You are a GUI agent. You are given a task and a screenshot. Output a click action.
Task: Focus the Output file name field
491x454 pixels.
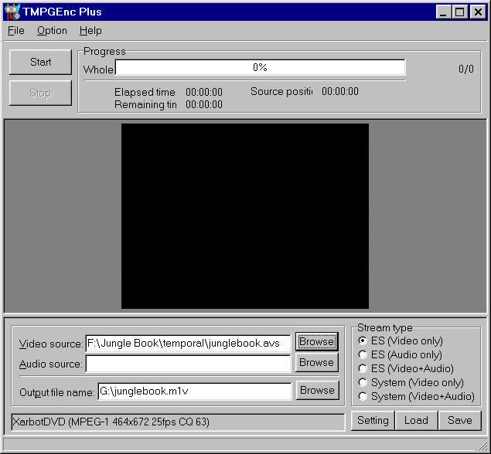pyautogui.click(x=195, y=391)
